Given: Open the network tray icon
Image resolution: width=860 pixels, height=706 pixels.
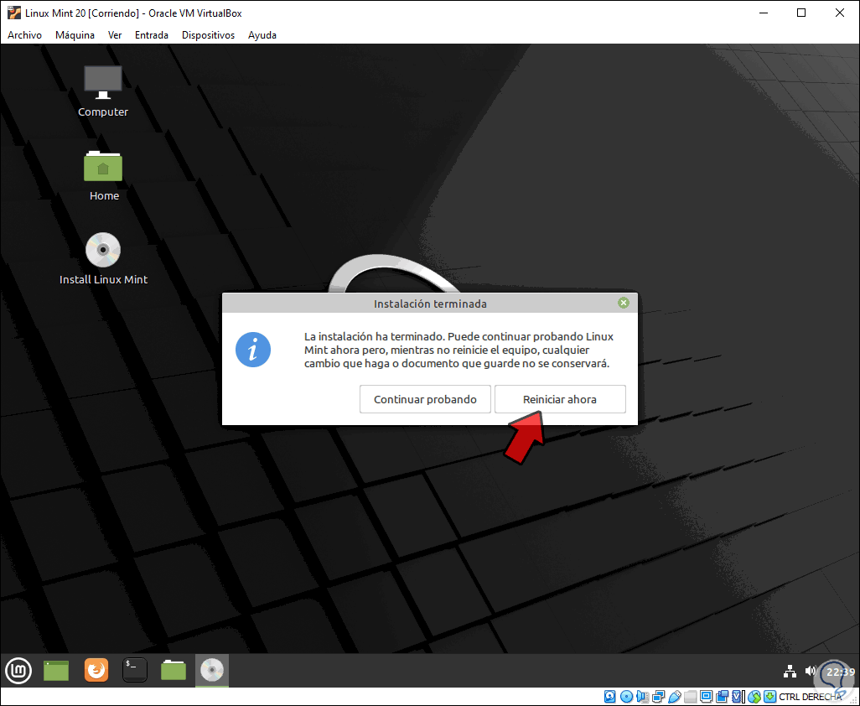Looking at the screenshot, I should click(790, 671).
